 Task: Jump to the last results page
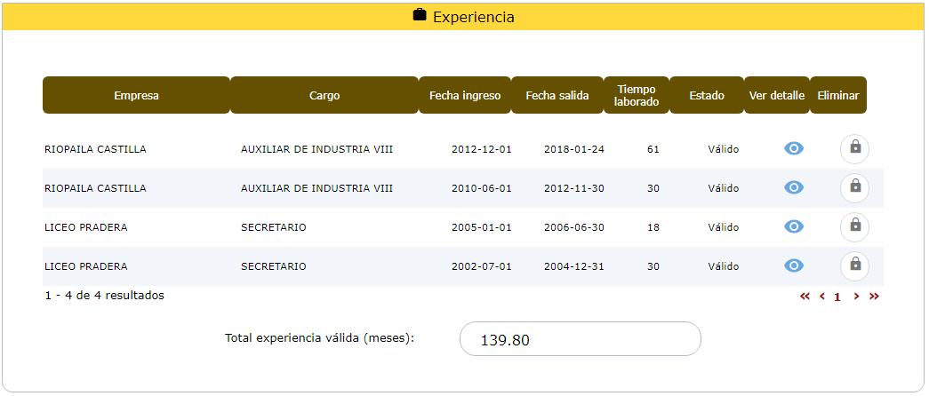click(x=874, y=297)
